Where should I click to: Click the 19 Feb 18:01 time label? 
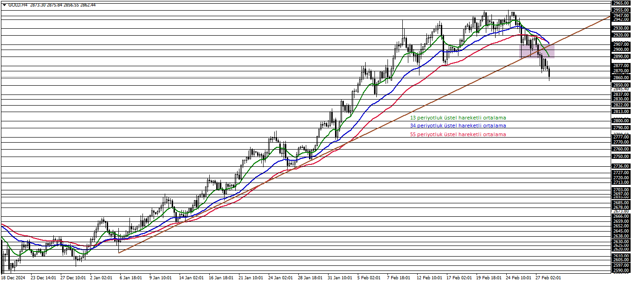489,277
